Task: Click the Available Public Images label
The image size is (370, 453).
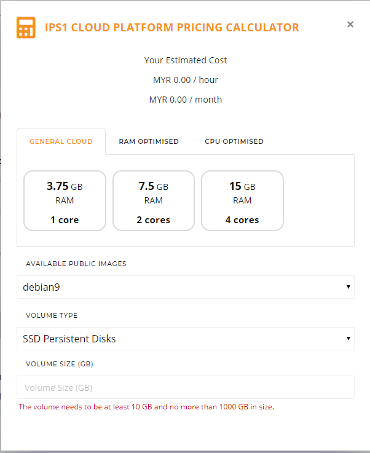Action: (x=76, y=264)
